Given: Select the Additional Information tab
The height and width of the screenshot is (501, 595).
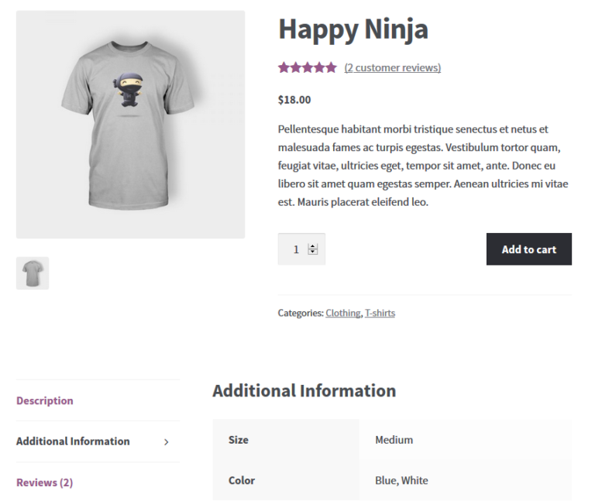Looking at the screenshot, I should coord(73,441).
